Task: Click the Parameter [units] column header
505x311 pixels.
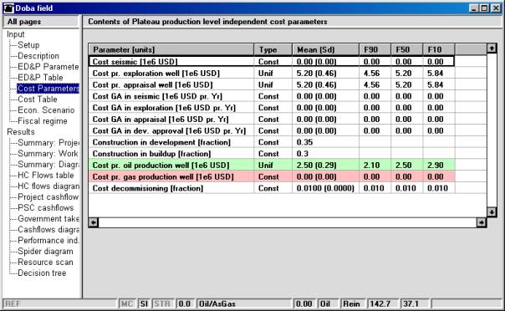Action: click(x=171, y=49)
